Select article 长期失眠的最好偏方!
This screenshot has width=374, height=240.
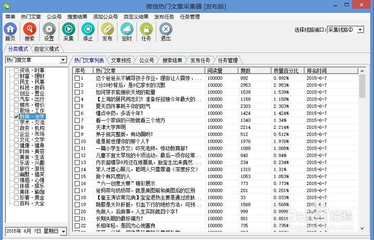point(119,219)
